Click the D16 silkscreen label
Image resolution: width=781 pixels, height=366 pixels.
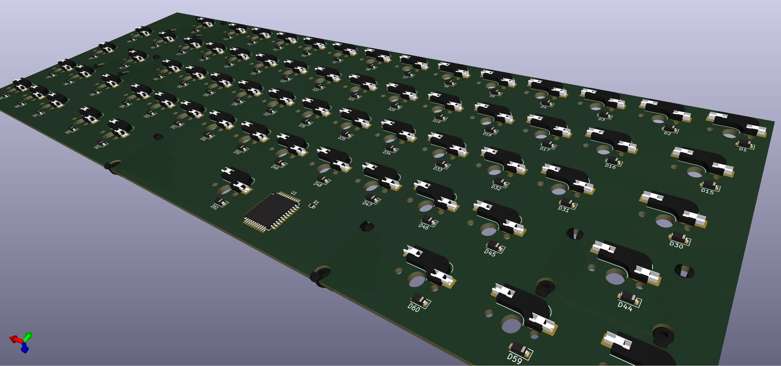[x=610, y=166]
